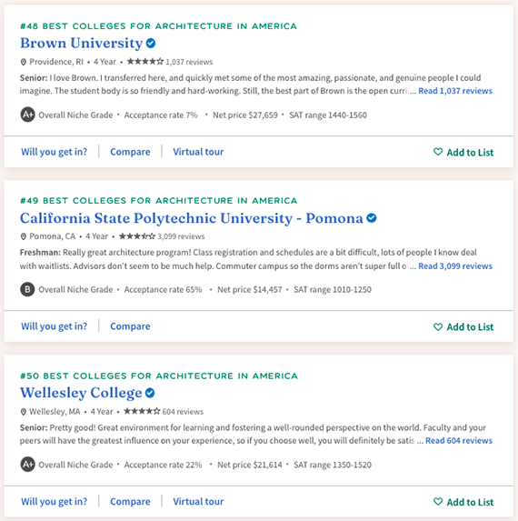Read 1,037 reviews for Brown
518x521 pixels.
tap(455, 91)
